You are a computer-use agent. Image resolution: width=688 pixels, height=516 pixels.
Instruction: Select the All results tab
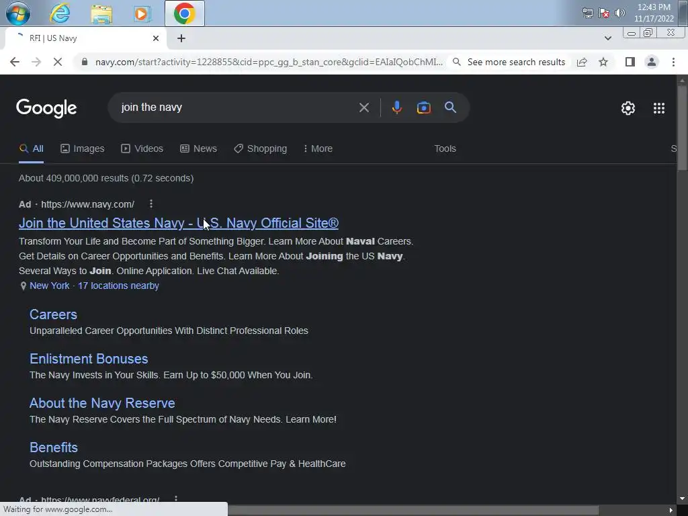pyautogui.click(x=31, y=148)
